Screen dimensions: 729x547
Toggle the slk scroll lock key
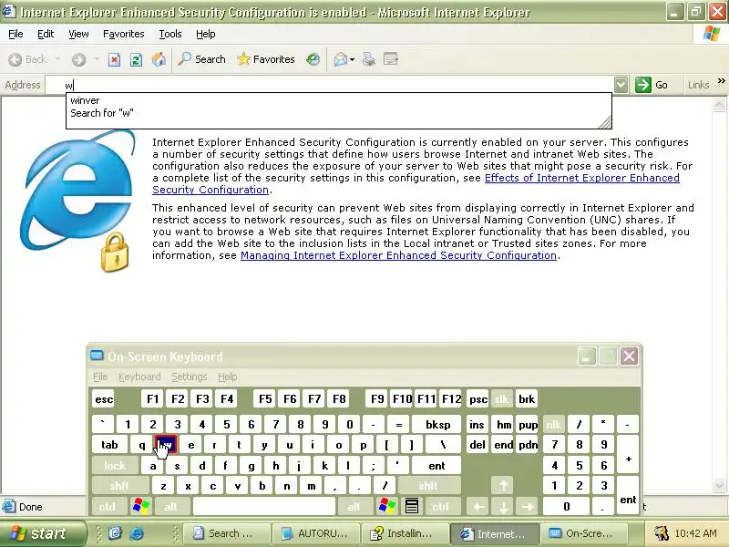(x=501, y=399)
